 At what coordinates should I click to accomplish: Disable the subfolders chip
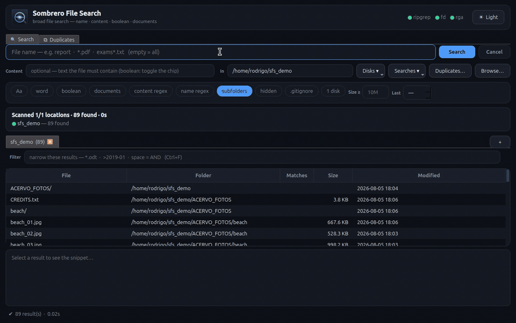234,91
